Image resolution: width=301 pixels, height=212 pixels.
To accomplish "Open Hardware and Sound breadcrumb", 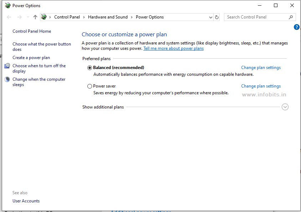I will tap(108, 17).
